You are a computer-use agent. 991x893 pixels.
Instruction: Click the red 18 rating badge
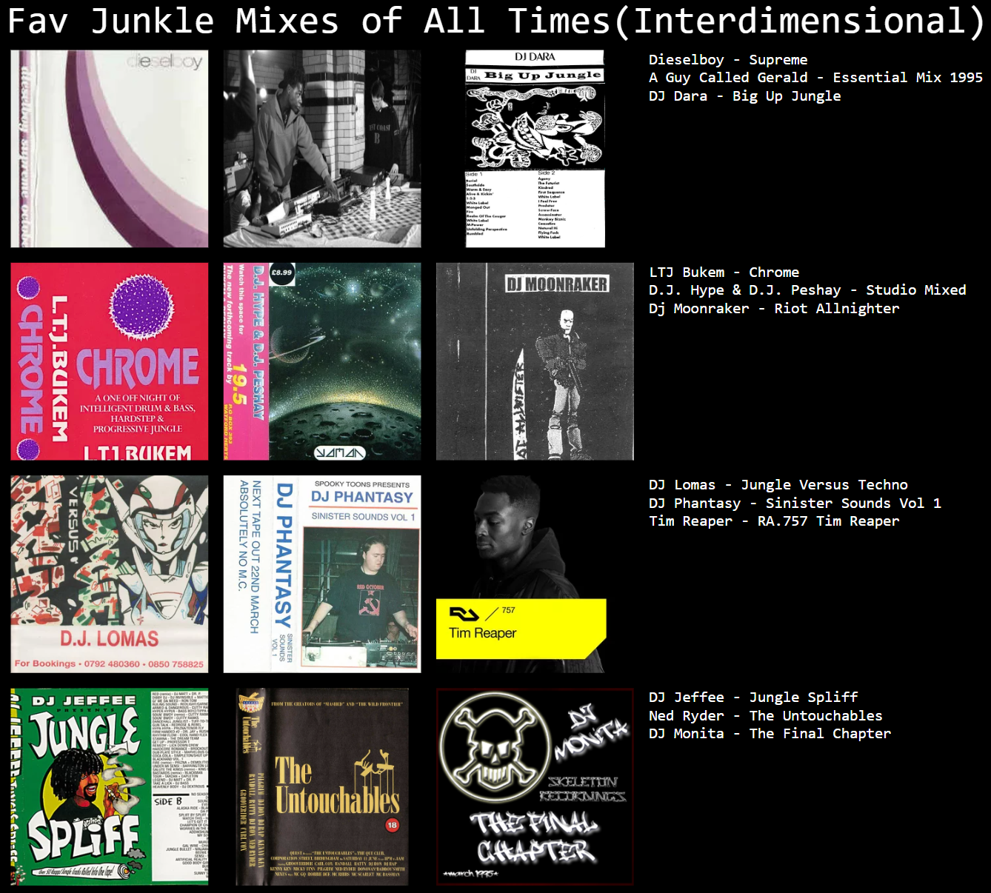coord(392,825)
